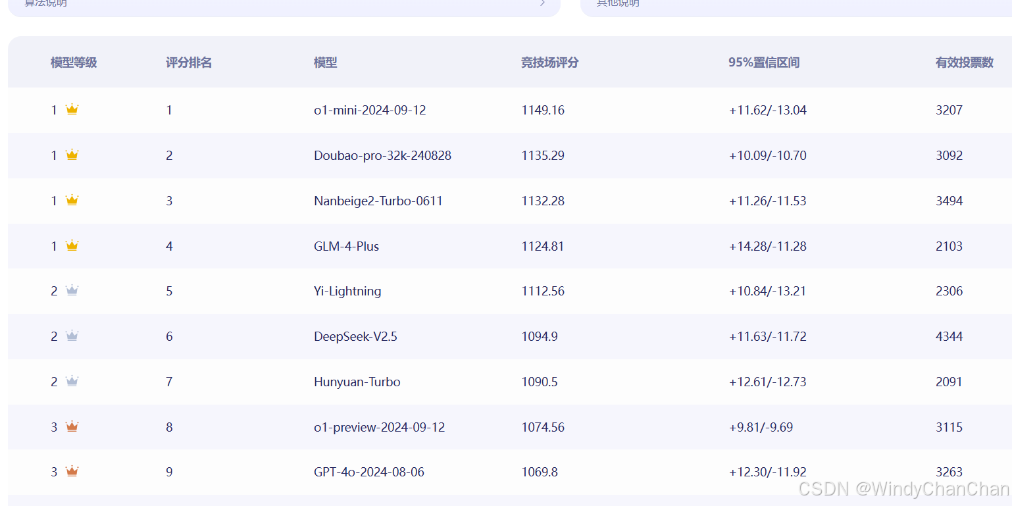Viewport: 1012px width, 506px height.
Task: Click the arena score 1094.9
Action: click(540, 336)
